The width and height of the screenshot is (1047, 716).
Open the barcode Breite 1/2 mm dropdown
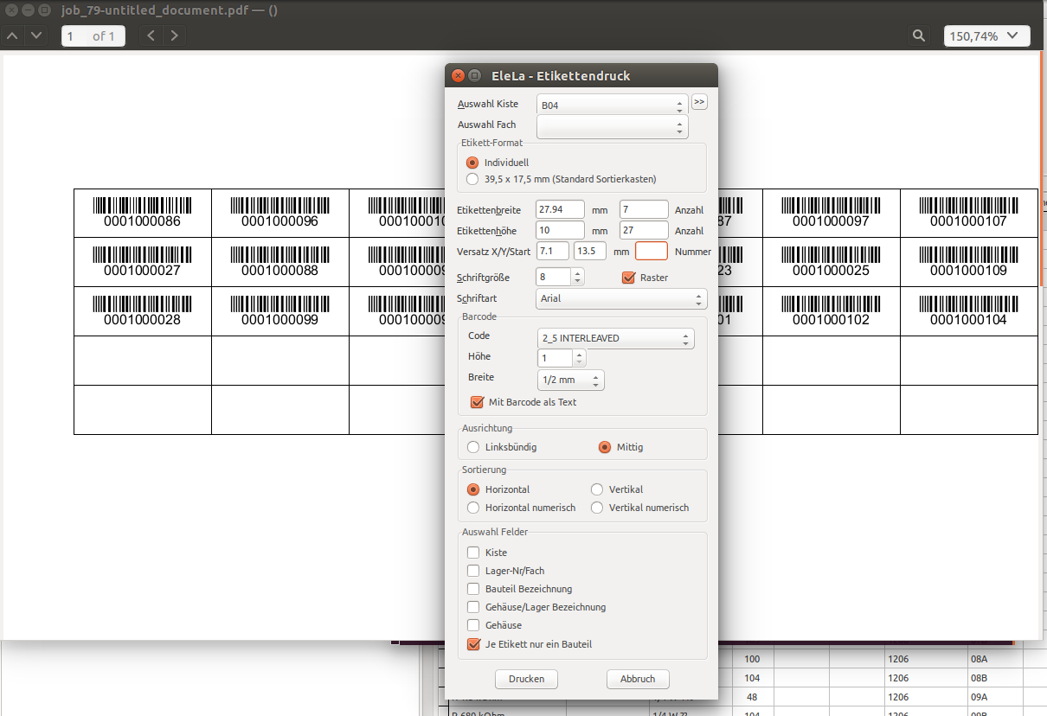570,380
